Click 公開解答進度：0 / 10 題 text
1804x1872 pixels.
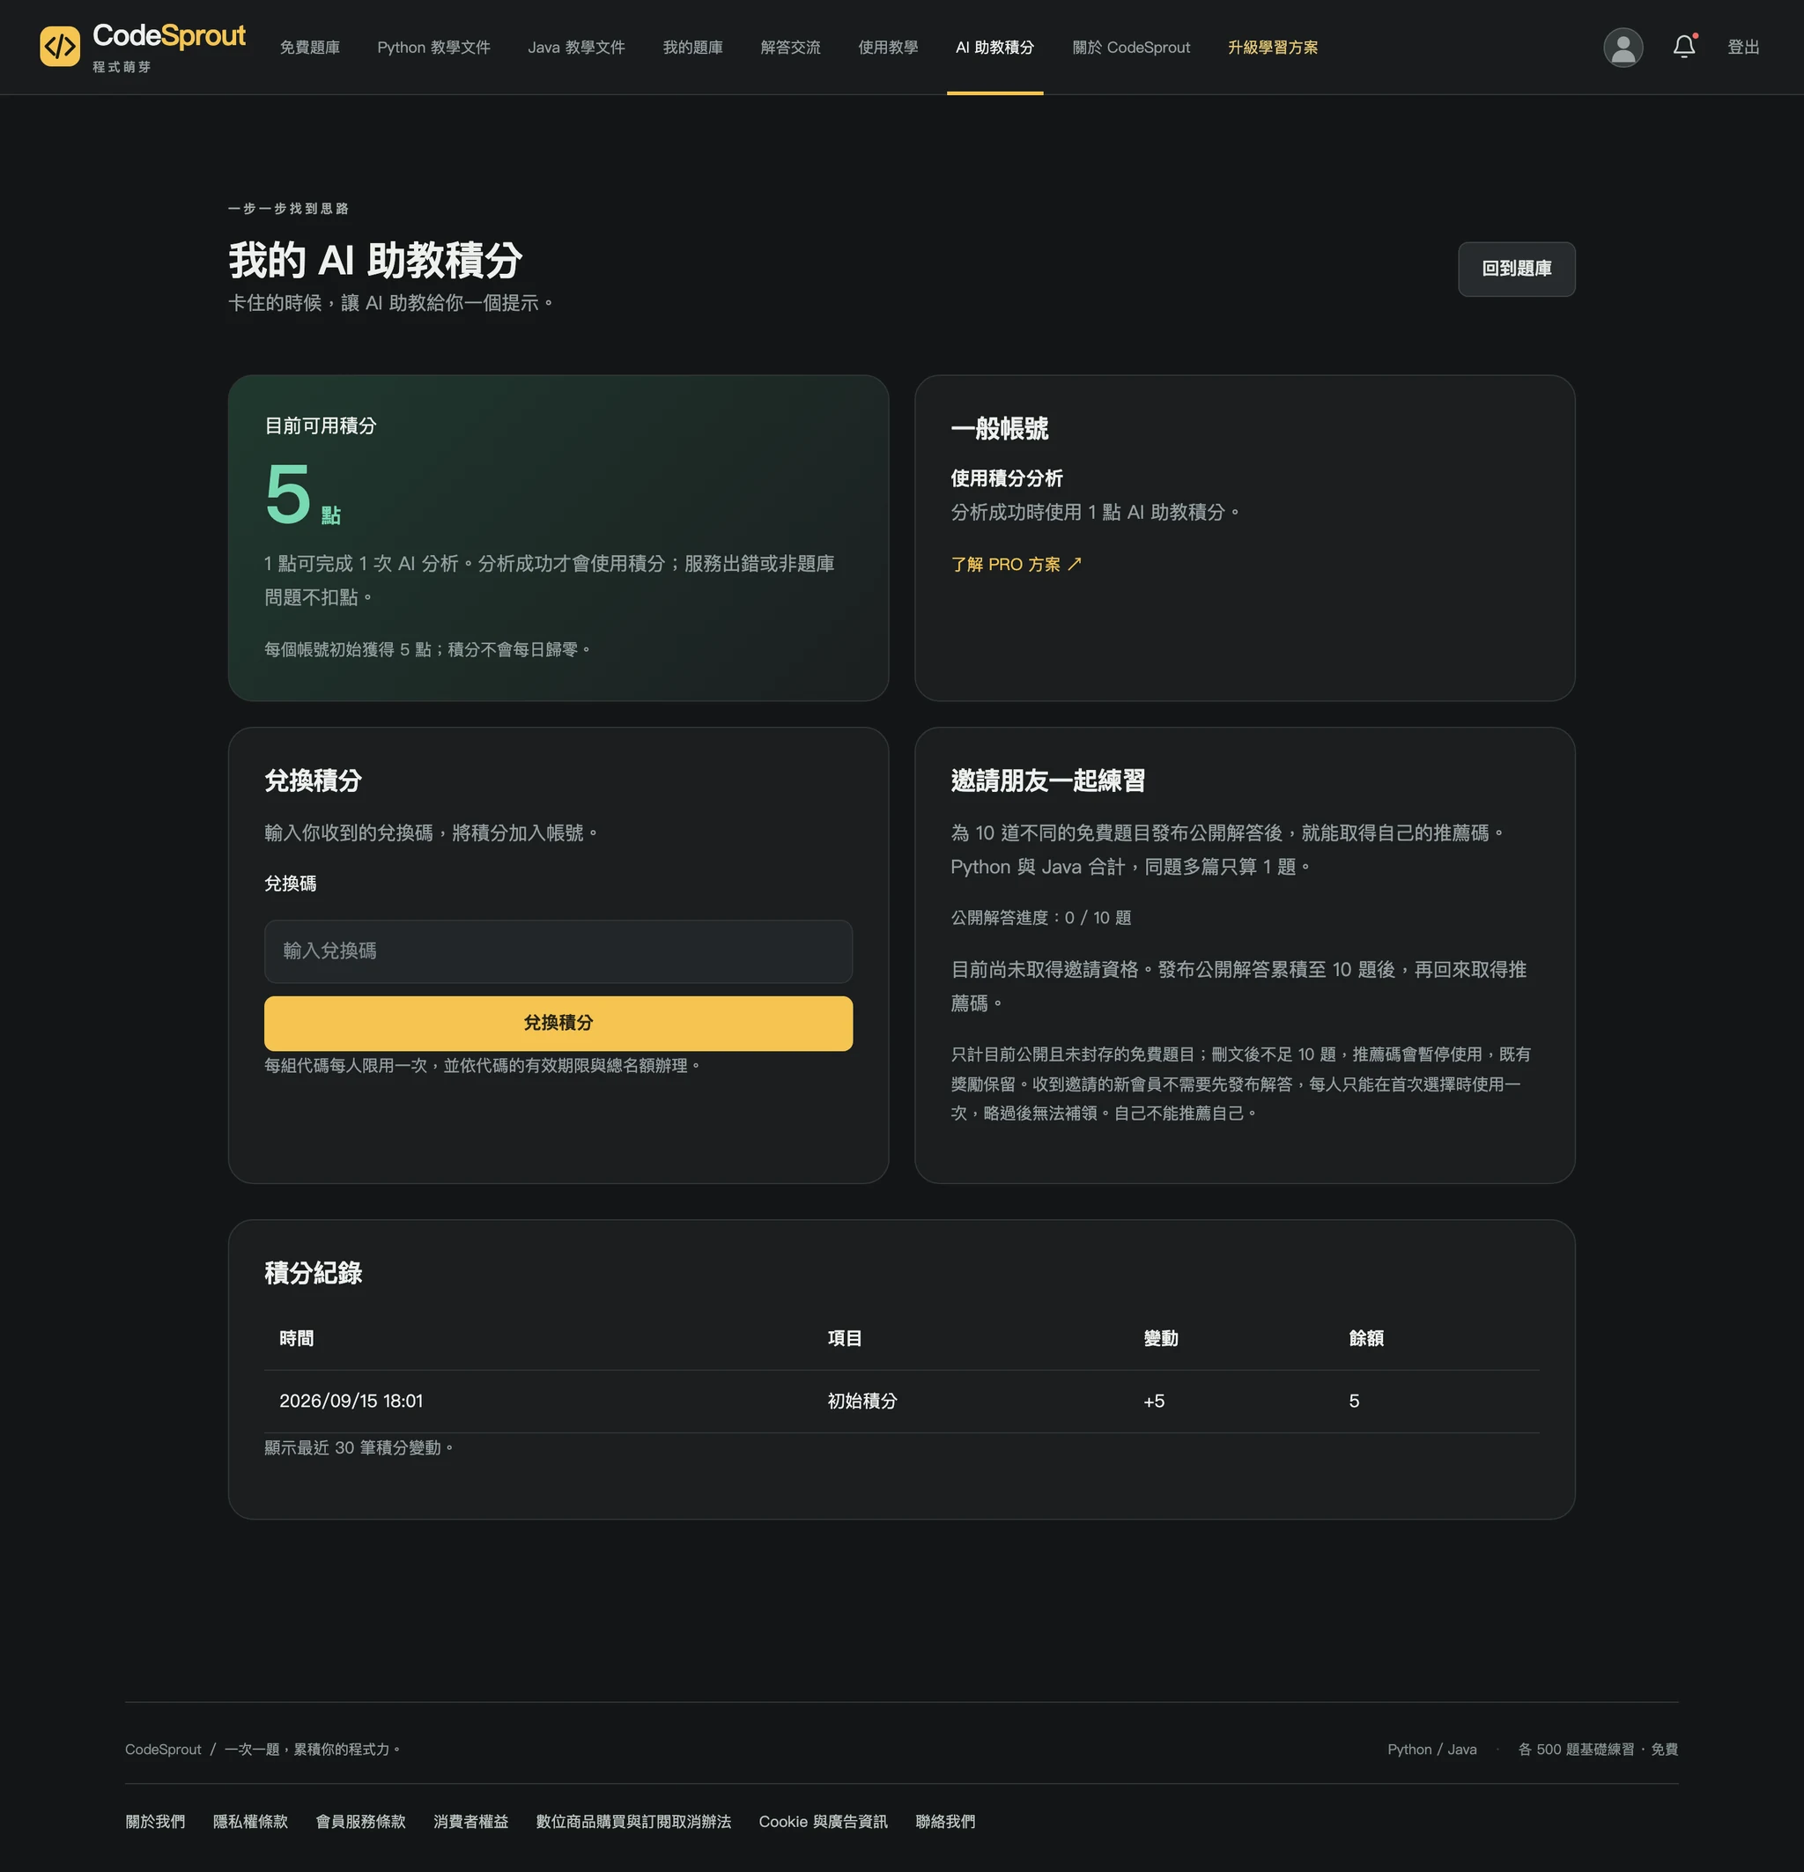point(1040,918)
